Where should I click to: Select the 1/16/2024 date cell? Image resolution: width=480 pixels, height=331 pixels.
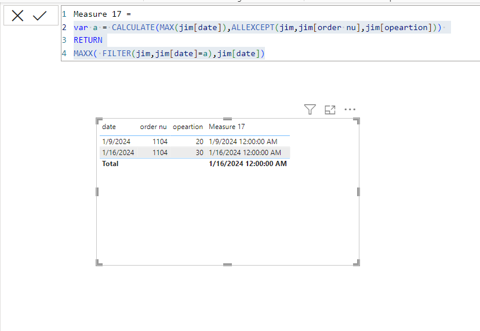(118, 153)
